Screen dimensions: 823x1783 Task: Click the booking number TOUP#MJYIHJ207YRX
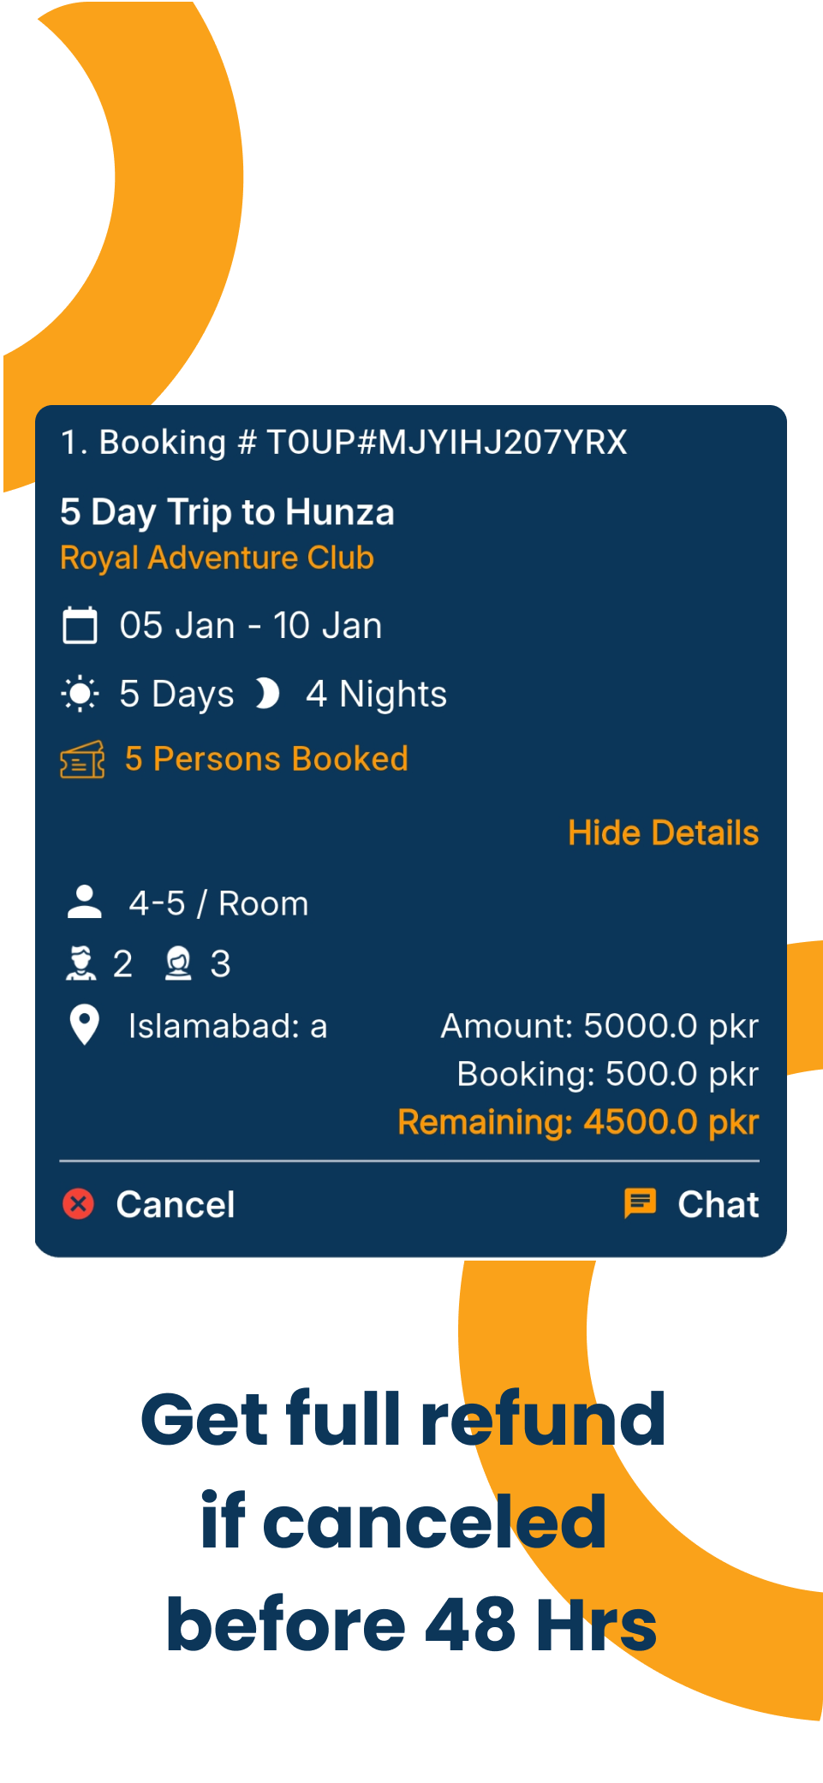coord(446,443)
